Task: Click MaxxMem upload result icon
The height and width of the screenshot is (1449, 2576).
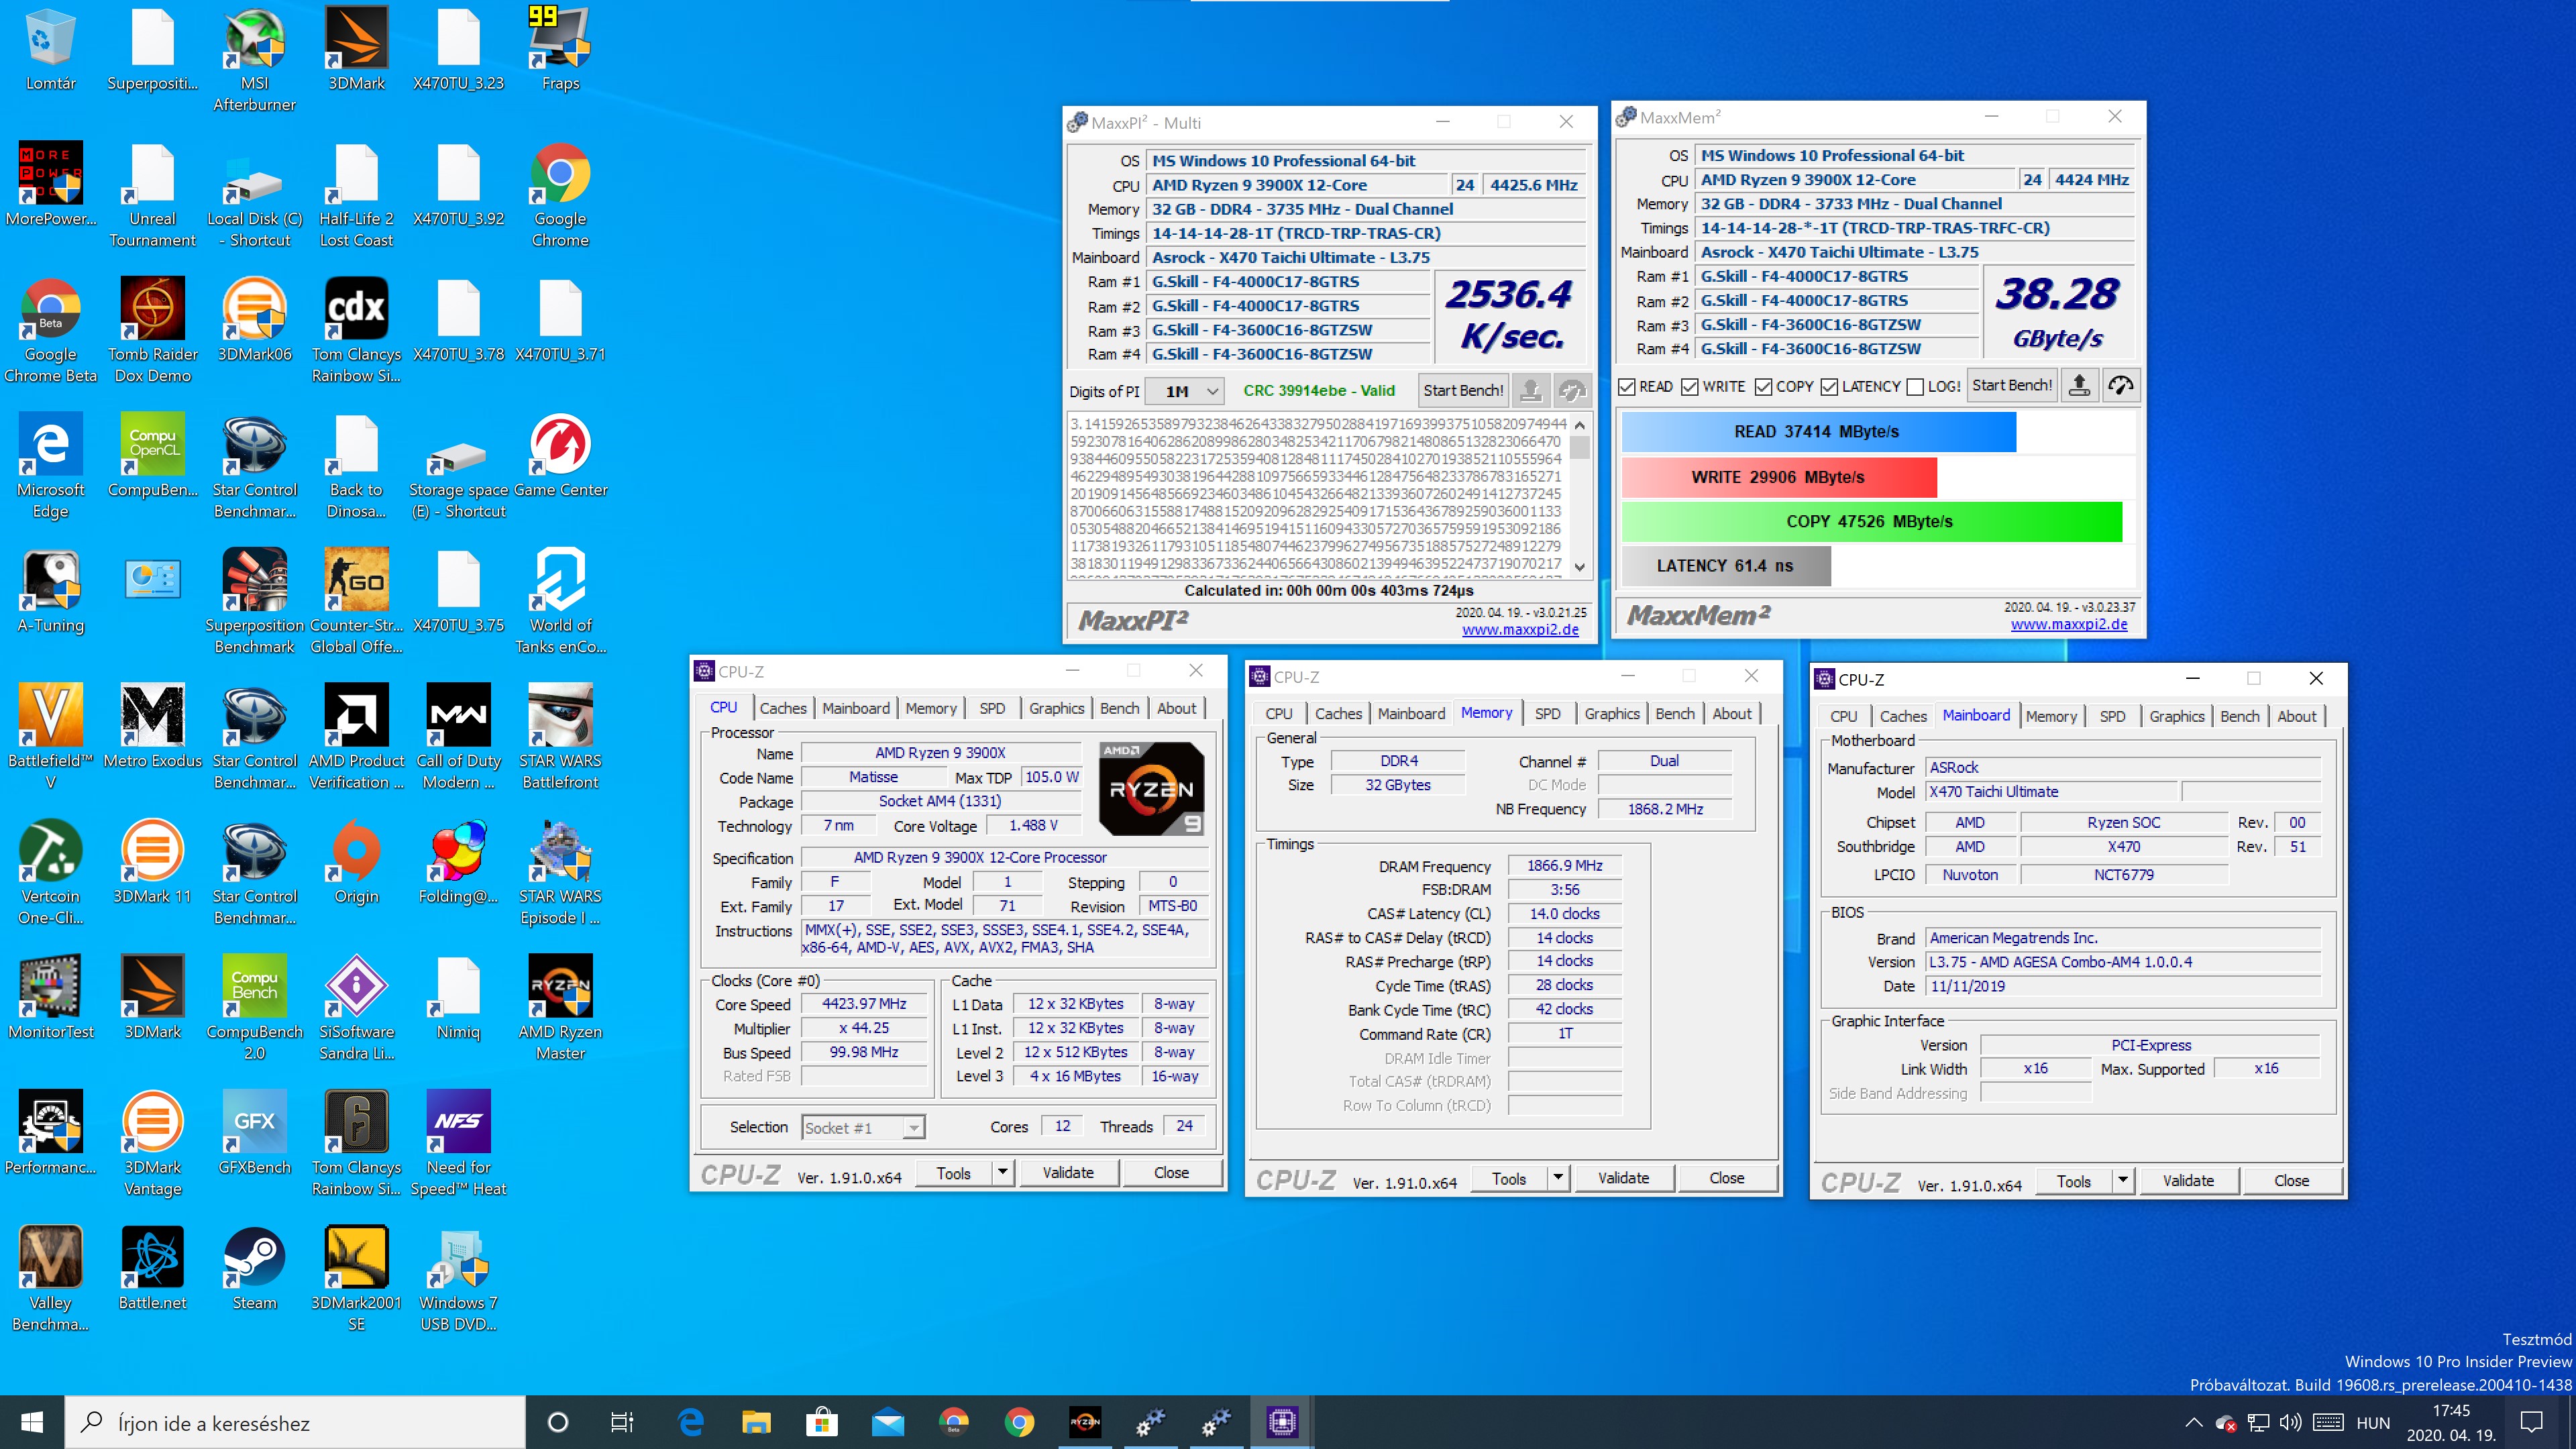Action: (x=2079, y=385)
